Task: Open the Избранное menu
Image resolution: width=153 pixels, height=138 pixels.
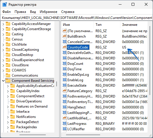Action: [49, 12]
